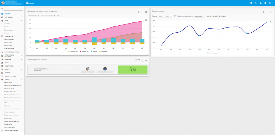
Task: Open Выходы новых сотрудников report
Action: pyautogui.click(x=11, y=121)
